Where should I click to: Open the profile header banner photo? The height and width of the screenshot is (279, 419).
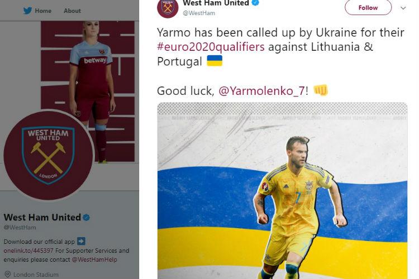coord(88,92)
